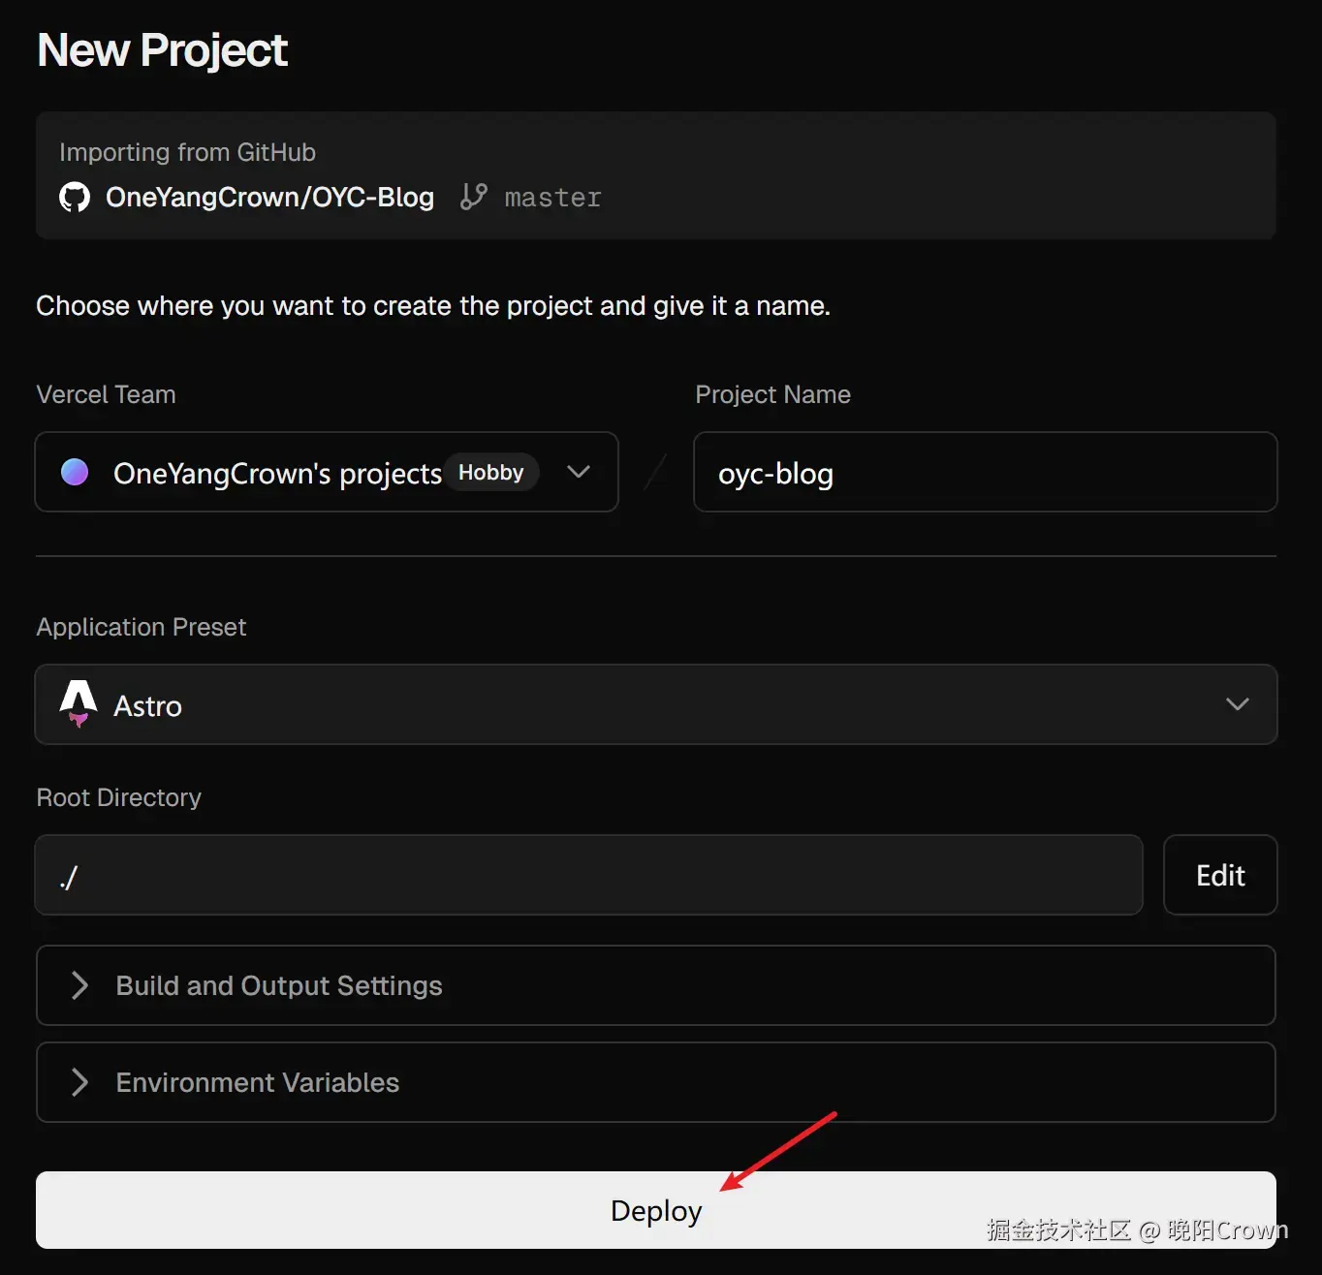Click the master branch label
This screenshot has height=1275, width=1322.
point(552,198)
